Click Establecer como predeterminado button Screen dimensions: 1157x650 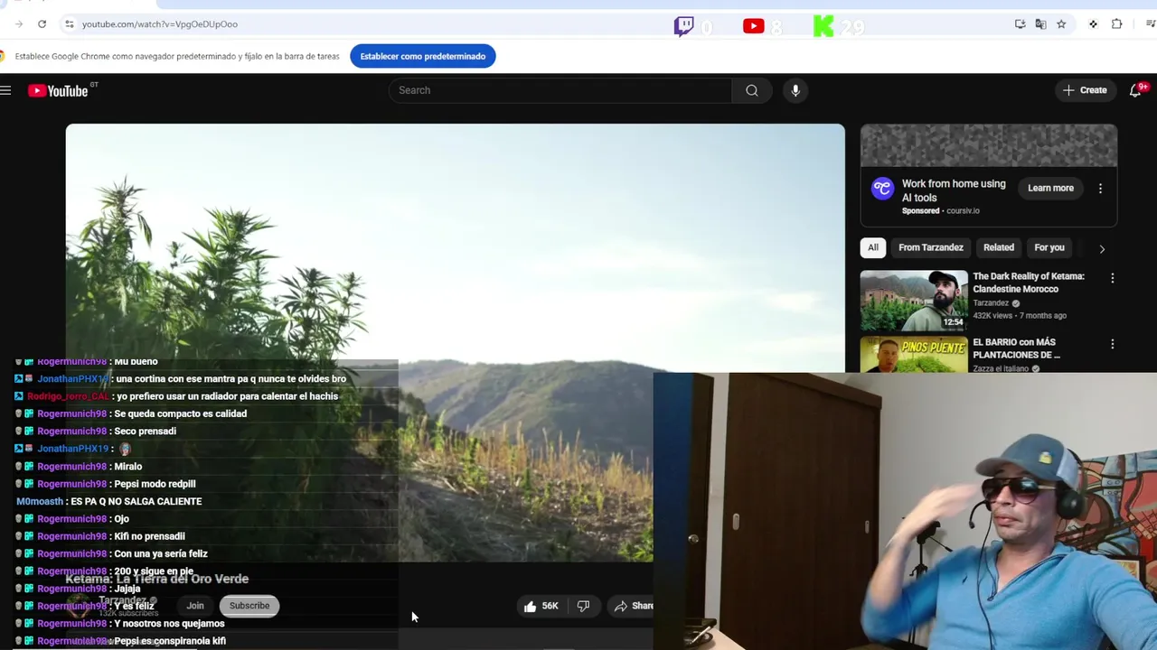coord(423,56)
